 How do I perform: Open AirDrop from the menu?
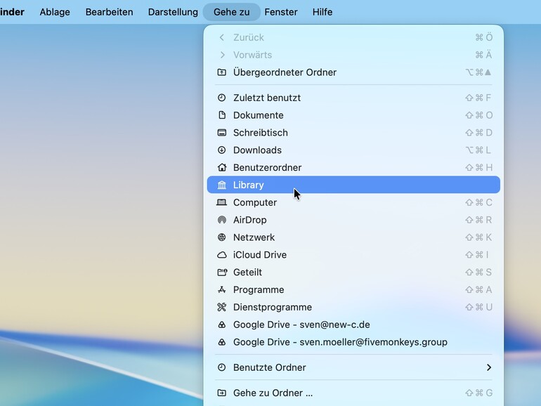point(353,220)
